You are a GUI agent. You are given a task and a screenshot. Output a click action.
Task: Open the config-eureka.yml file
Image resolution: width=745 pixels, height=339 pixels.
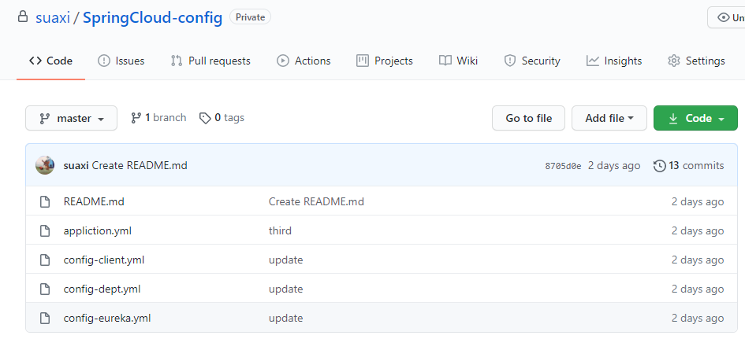[107, 318]
